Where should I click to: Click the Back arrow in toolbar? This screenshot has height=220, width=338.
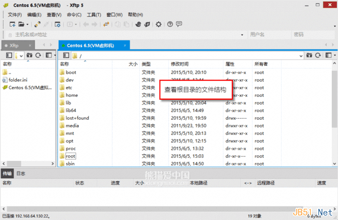[x=86, y=25]
